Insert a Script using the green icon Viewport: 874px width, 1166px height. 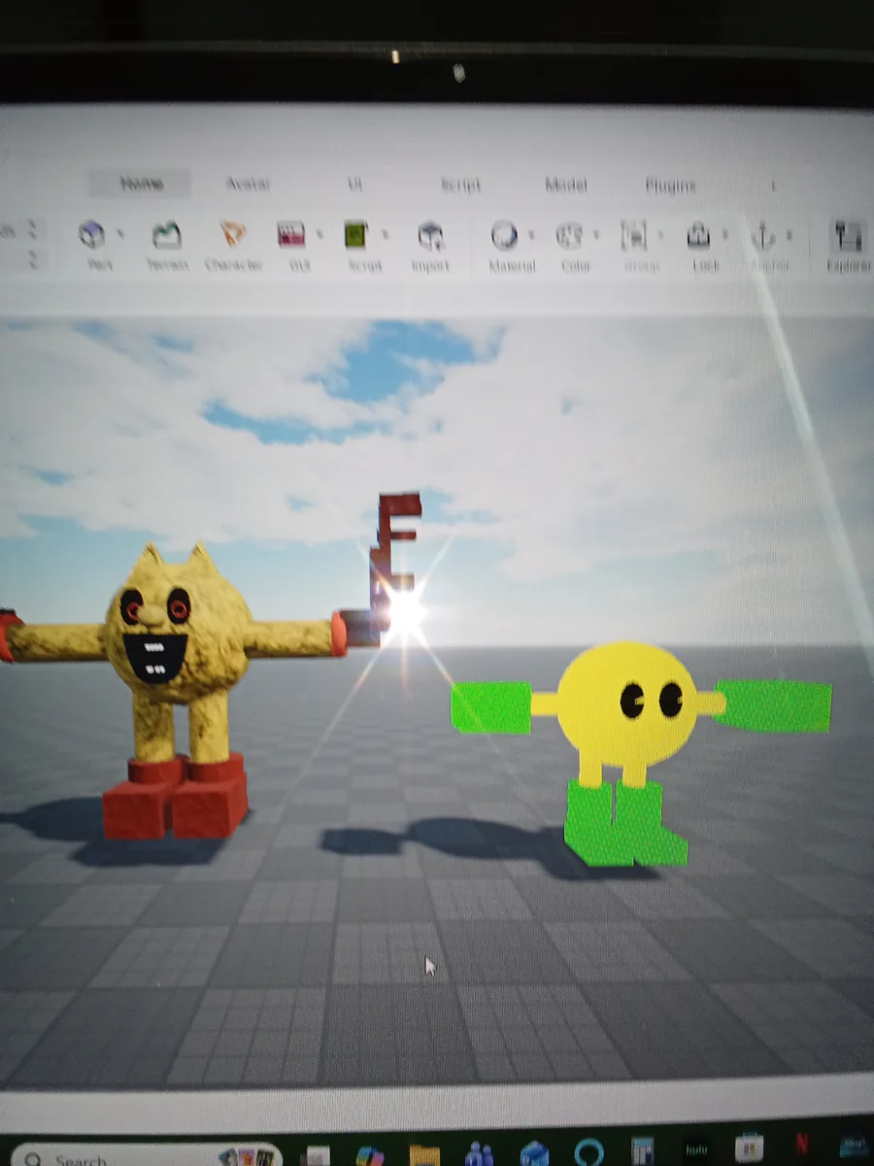(x=356, y=234)
